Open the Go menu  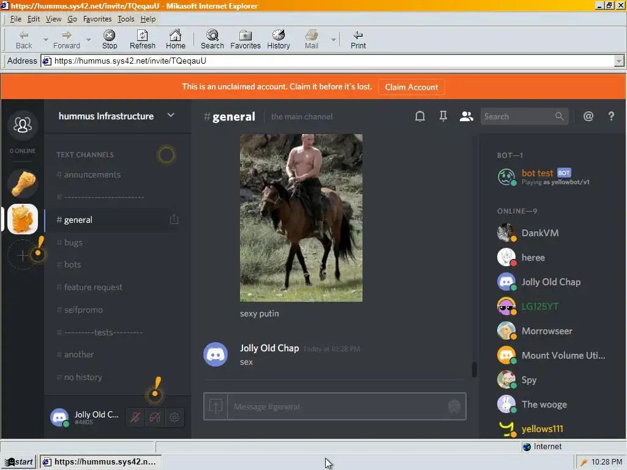point(72,19)
